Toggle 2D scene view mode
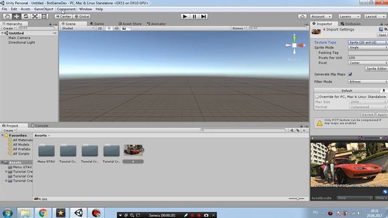Image resolution: width=388 pixels, height=218 pixels. click(x=99, y=28)
